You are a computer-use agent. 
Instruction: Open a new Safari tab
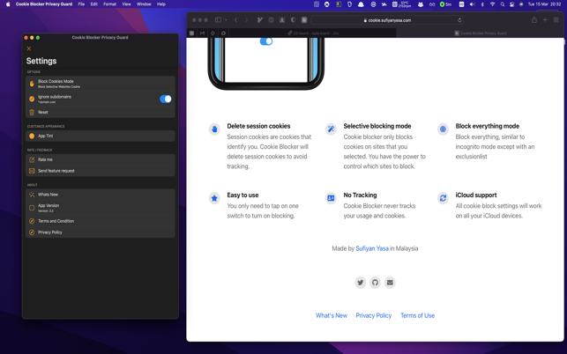tap(545, 20)
